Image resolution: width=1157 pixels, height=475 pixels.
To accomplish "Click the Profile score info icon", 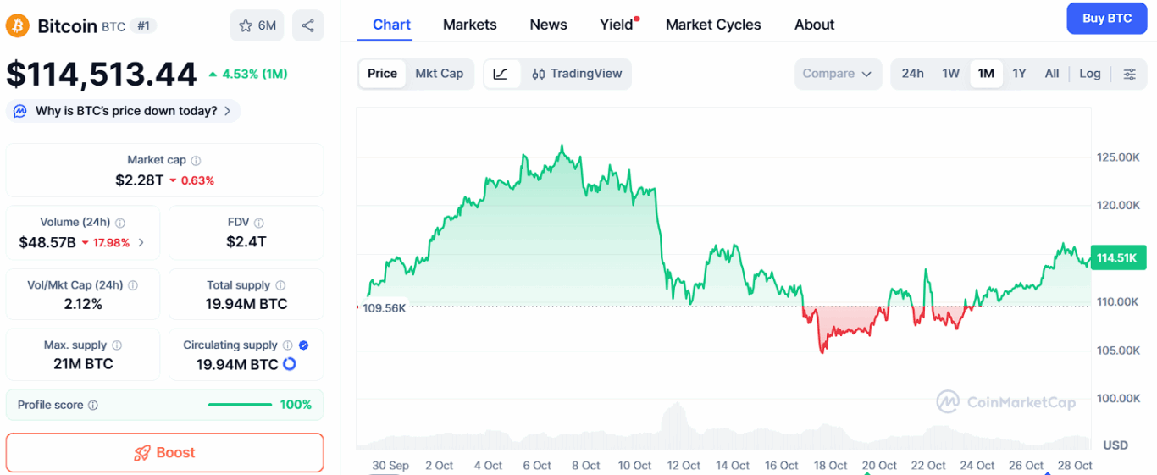I will point(93,406).
